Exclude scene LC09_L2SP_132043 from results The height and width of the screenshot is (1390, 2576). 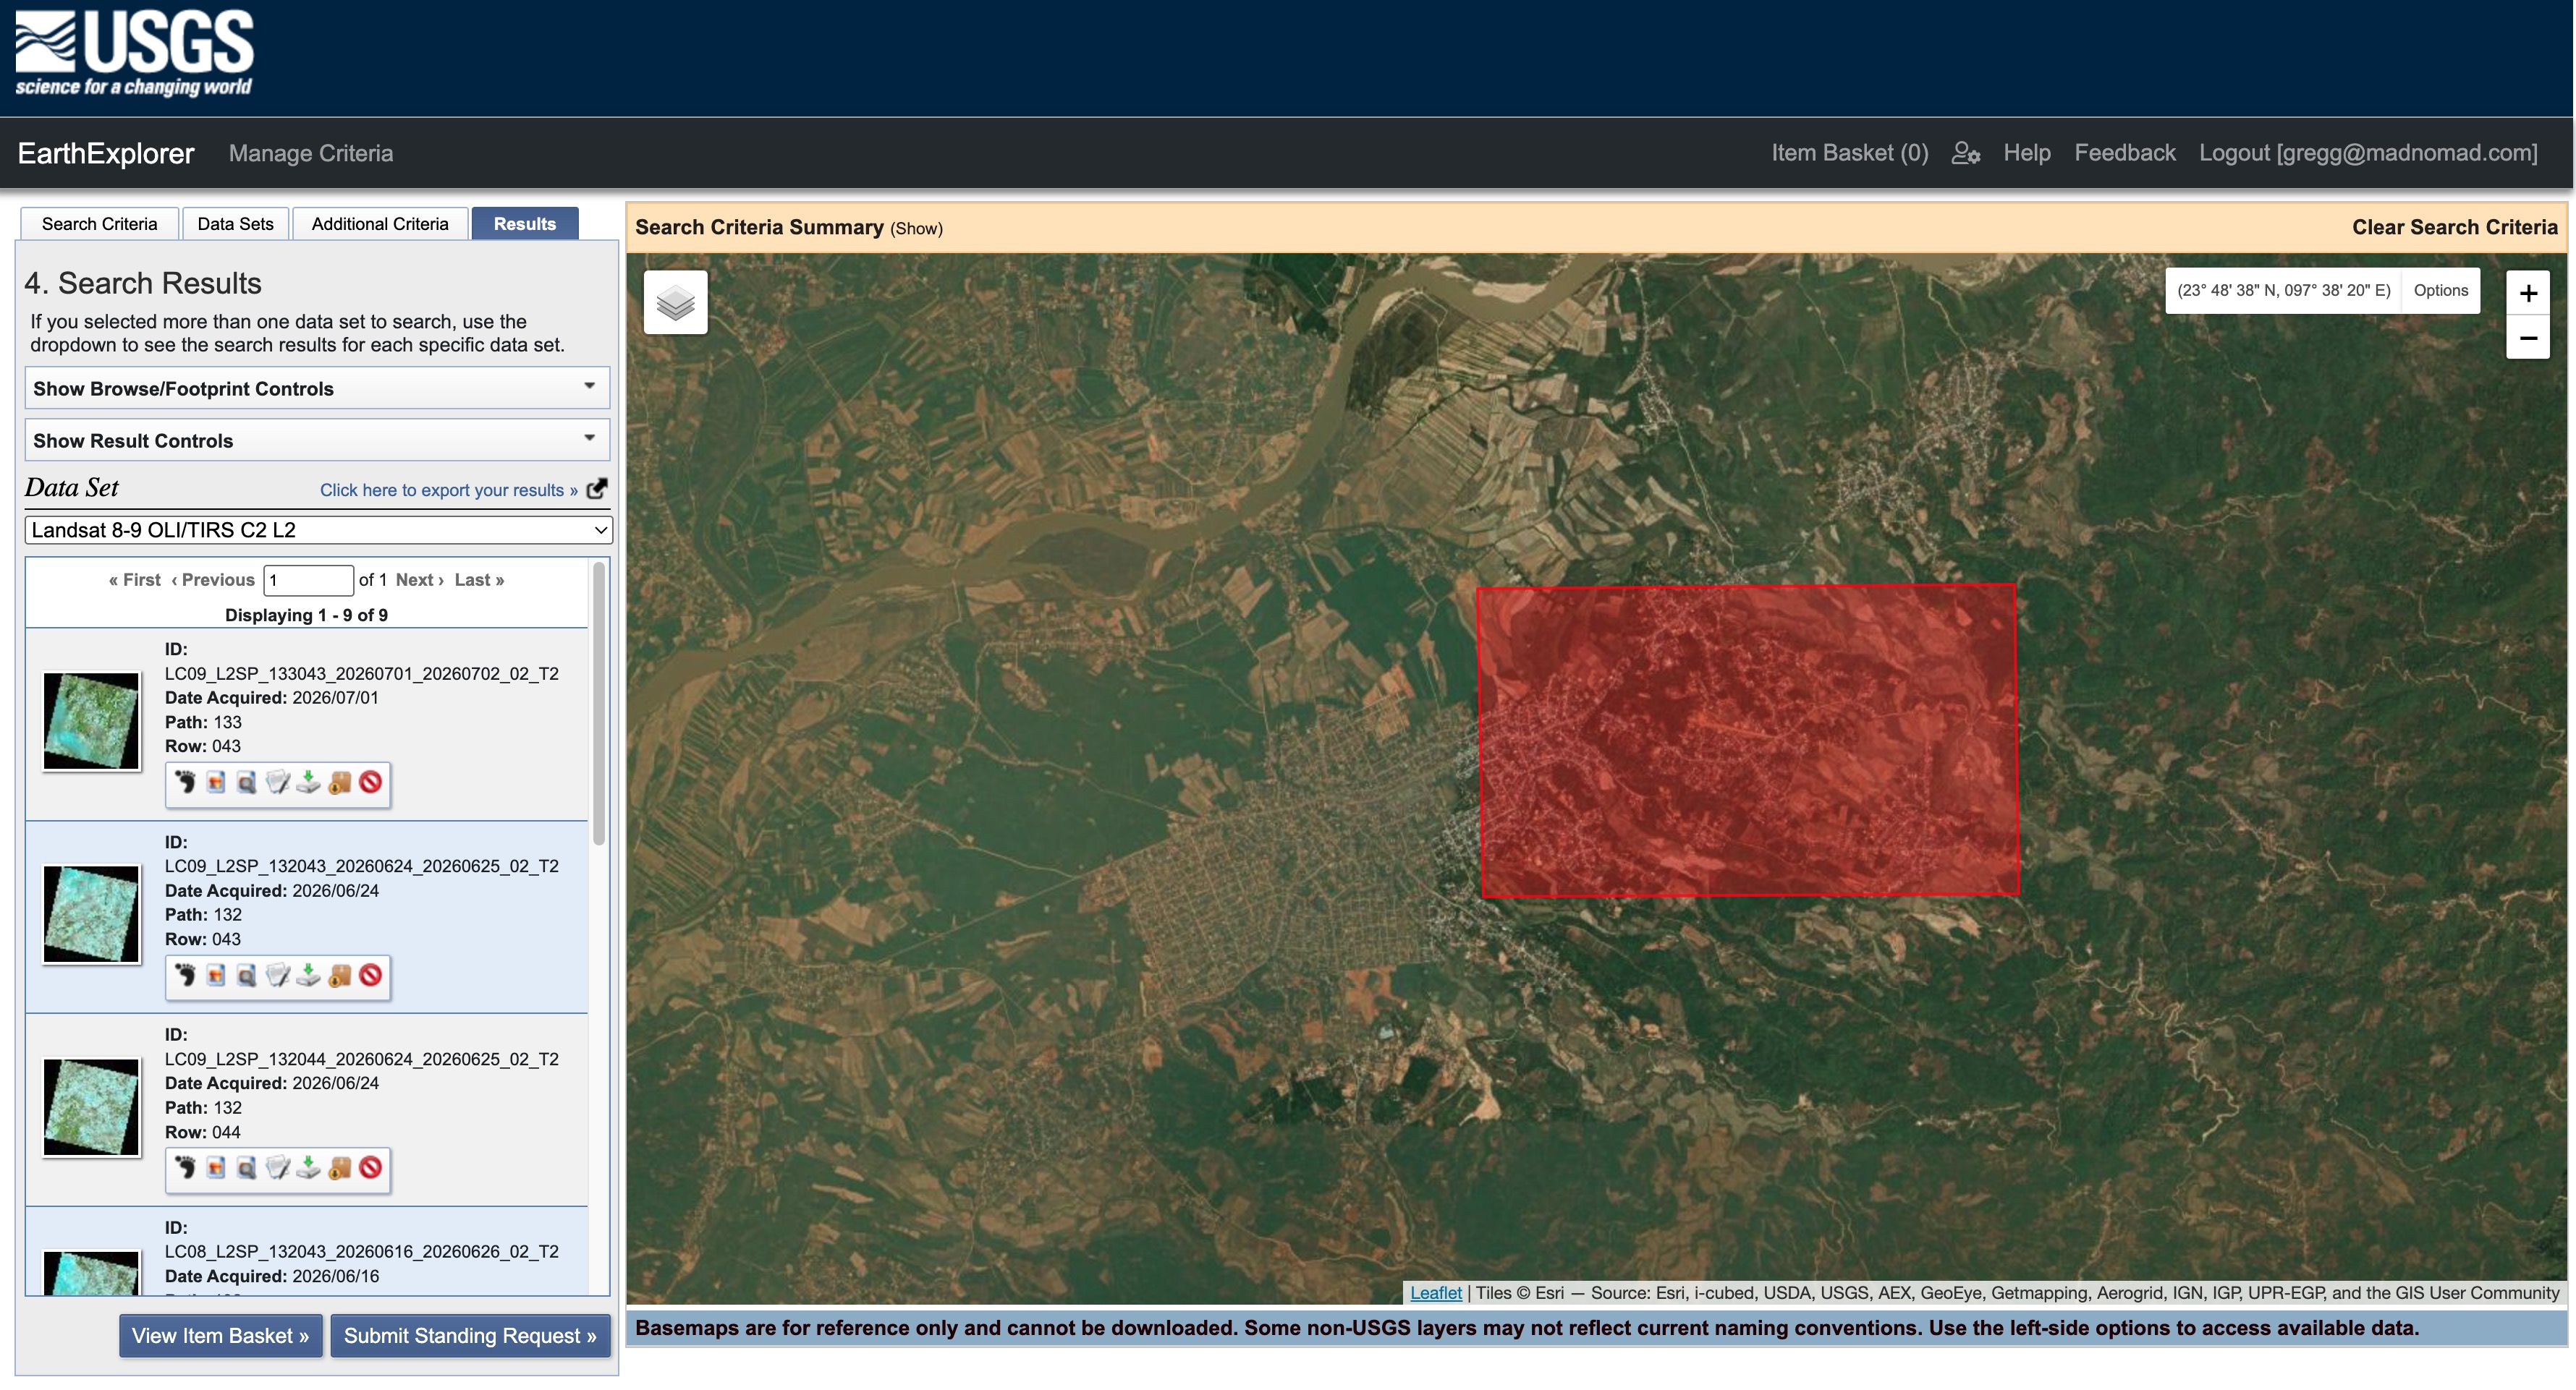tap(371, 976)
